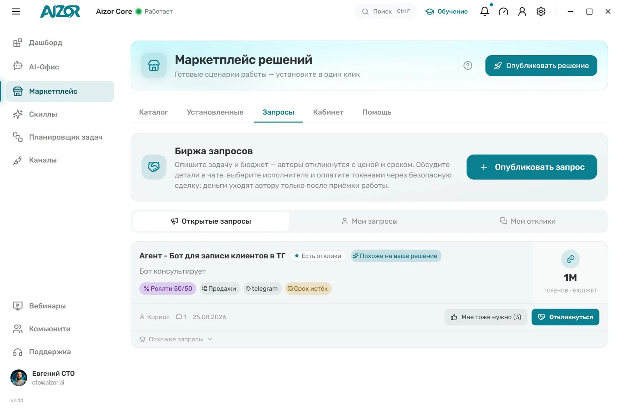Screen dimensions: 624x415
Task: Click the Продажи tag
Action: click(x=220, y=289)
